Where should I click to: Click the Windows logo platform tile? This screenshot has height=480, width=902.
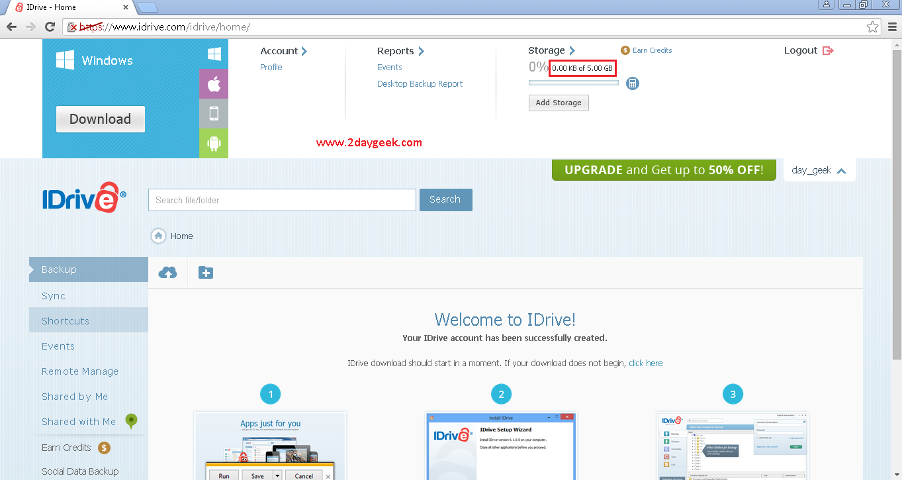[214, 54]
